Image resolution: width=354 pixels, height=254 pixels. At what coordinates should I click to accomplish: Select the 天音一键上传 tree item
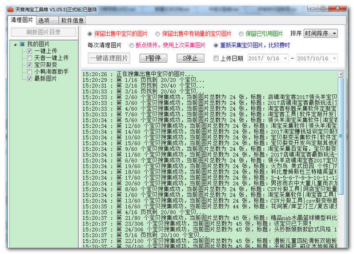(51, 58)
